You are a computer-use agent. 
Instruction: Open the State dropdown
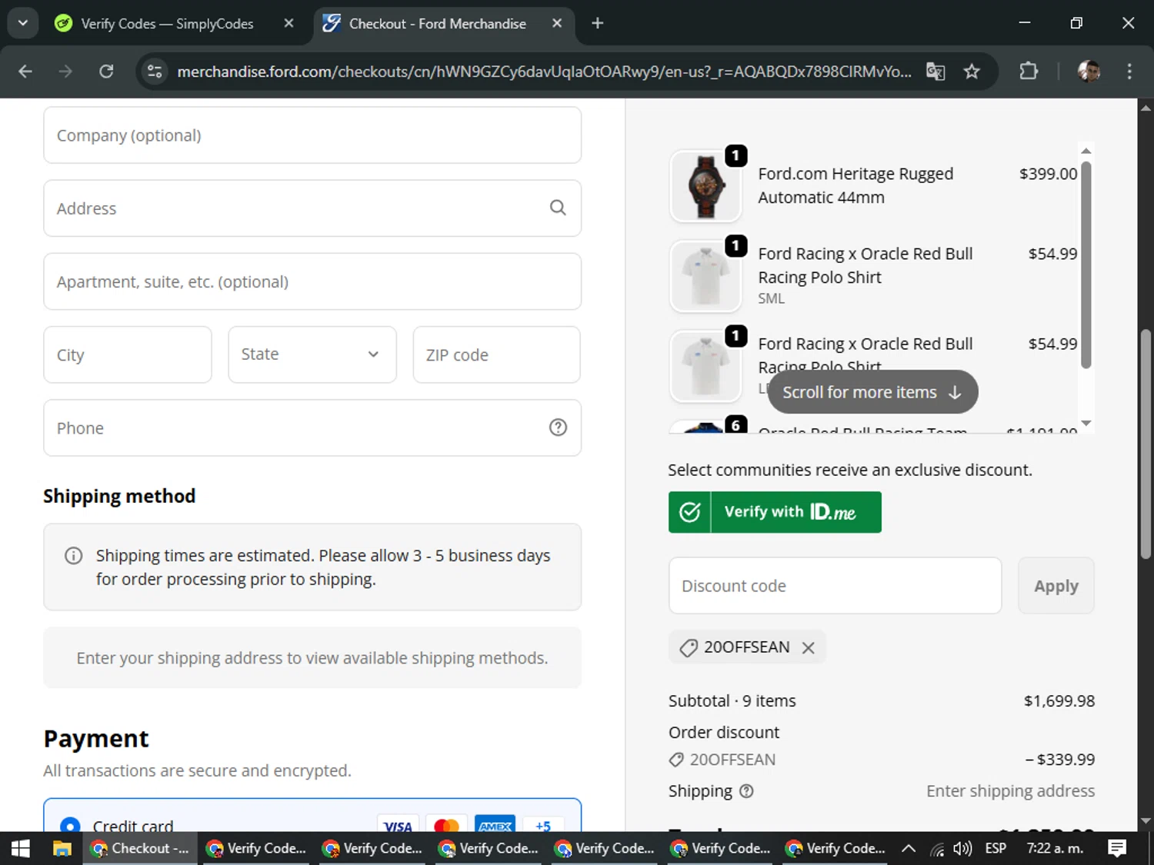tap(312, 354)
